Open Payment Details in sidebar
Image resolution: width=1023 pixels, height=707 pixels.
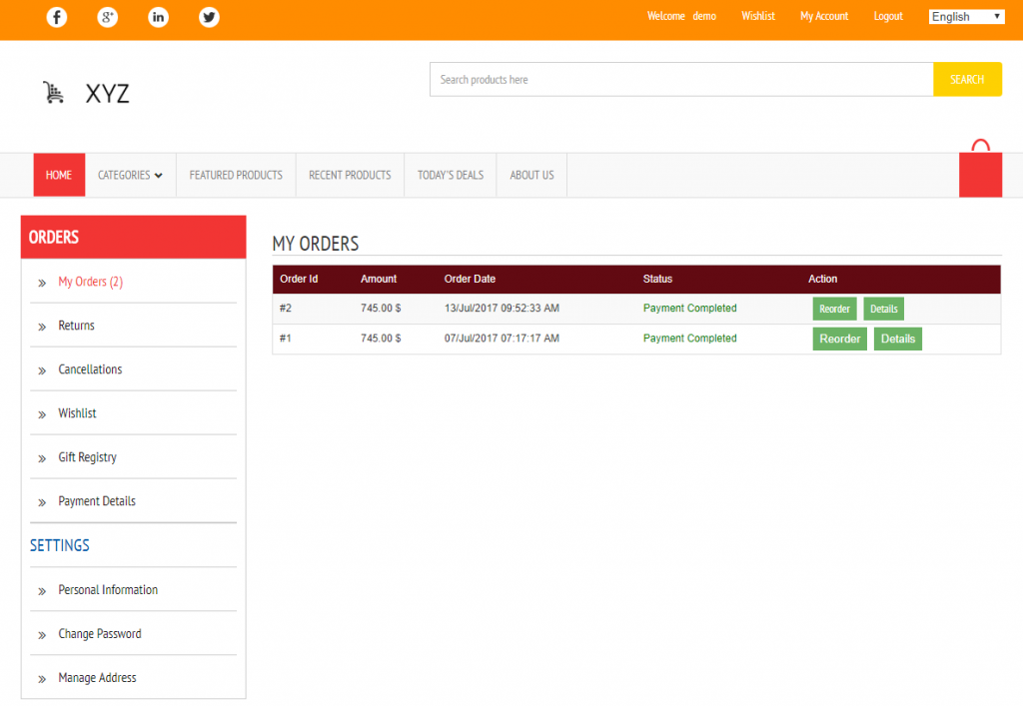(x=97, y=501)
